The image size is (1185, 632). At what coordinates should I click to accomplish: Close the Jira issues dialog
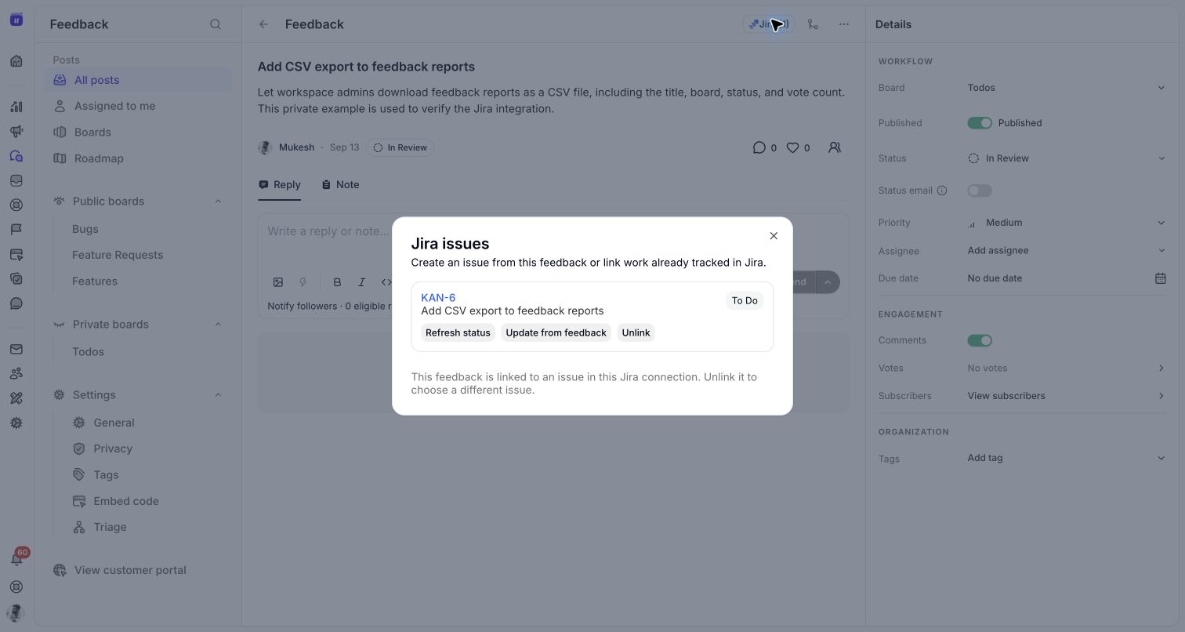[774, 236]
